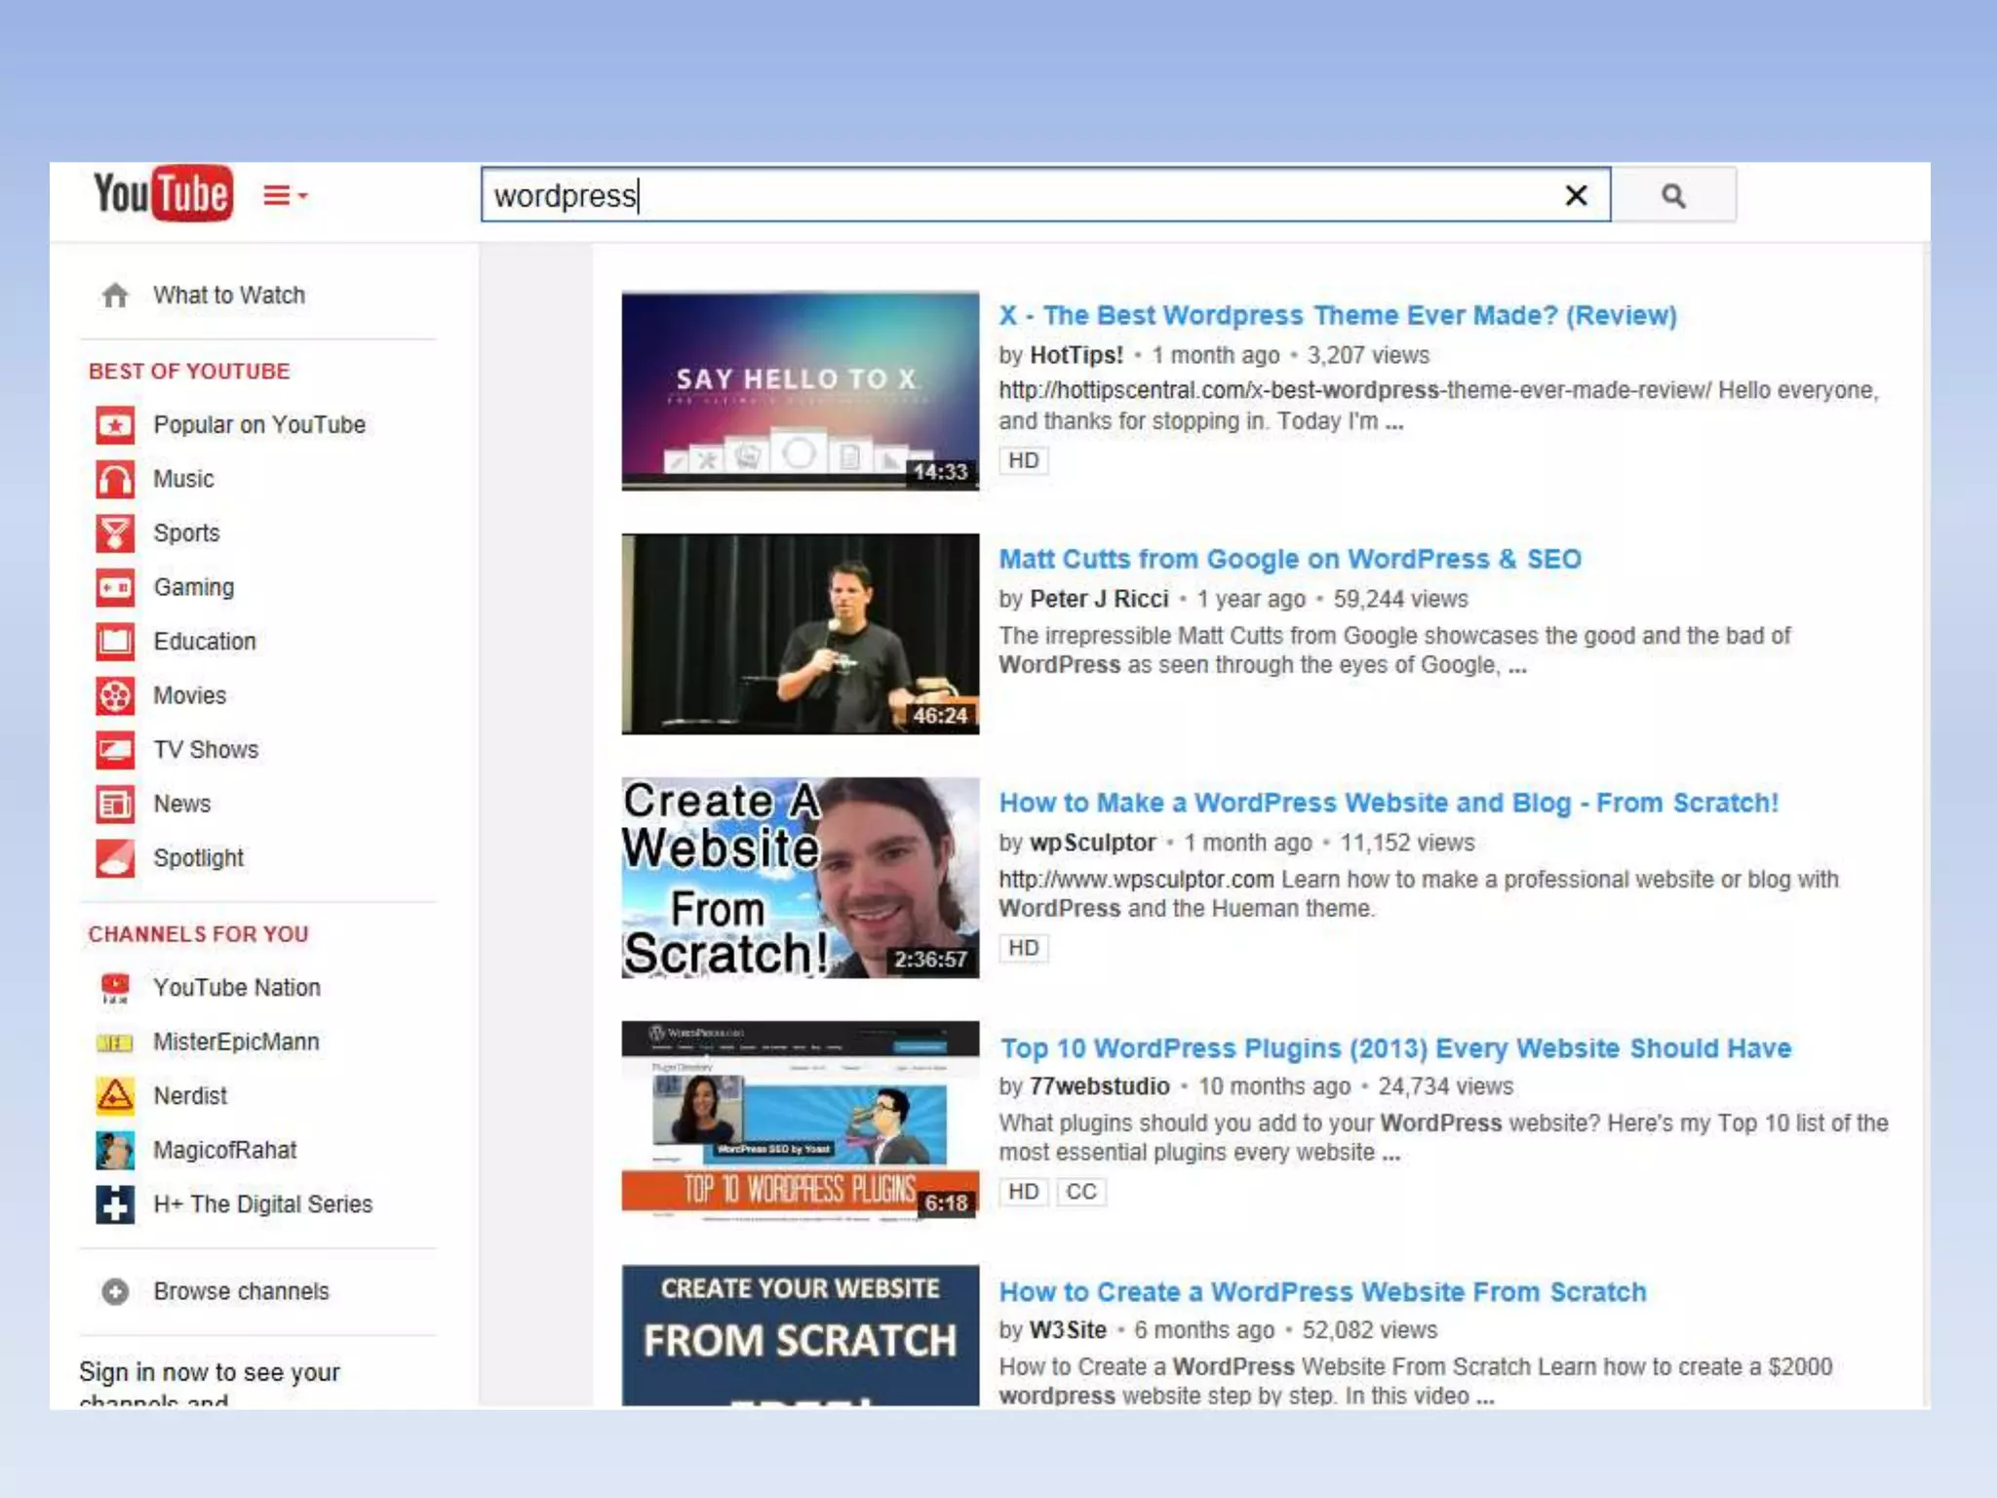Click the News newspaper icon
Screen dimensions: 1997x1498
pyautogui.click(x=115, y=805)
